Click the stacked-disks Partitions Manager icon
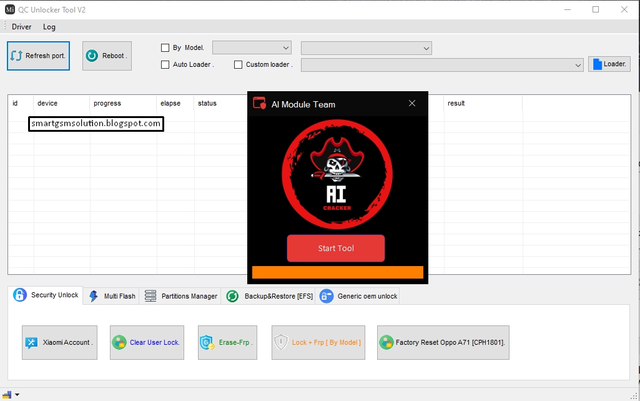The height and width of the screenshot is (401, 640). pos(150,295)
